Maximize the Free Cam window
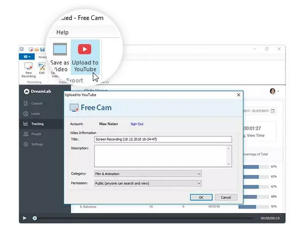The image size is (306, 232). 267,49
